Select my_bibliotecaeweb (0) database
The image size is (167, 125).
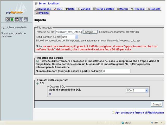(x=14, y=28)
